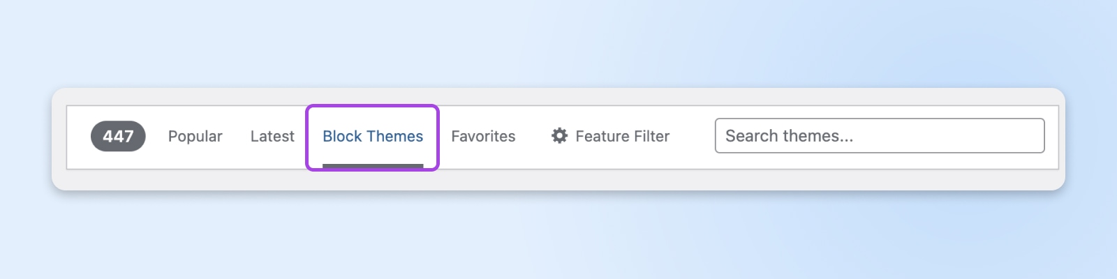Choose Popular in the theme filter bar

(x=195, y=136)
